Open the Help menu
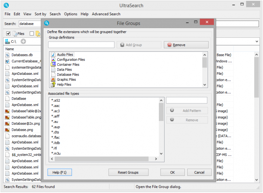This screenshot has width=263, height=193. (x=85, y=14)
